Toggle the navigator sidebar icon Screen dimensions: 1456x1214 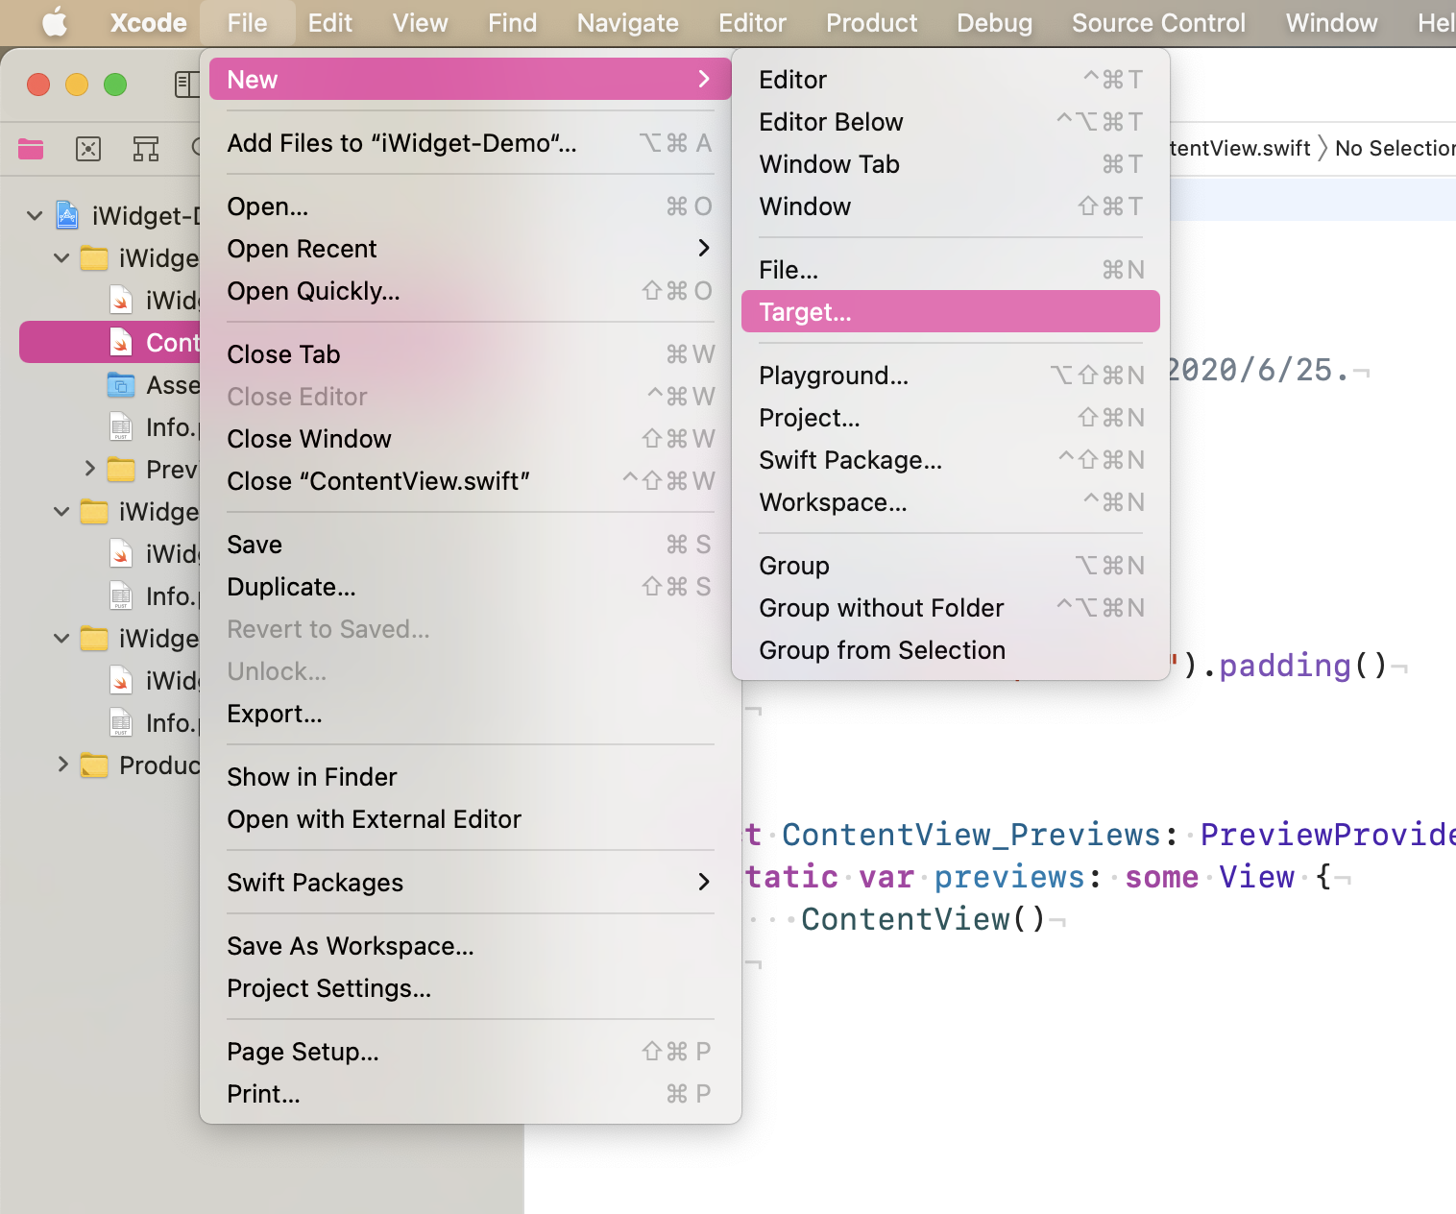pos(186,85)
